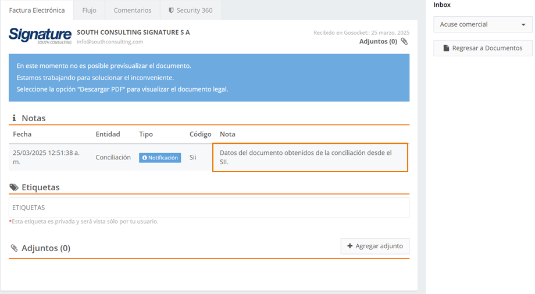Click the shield icon on Security 360 tab
535x294 pixels.
pyautogui.click(x=171, y=10)
